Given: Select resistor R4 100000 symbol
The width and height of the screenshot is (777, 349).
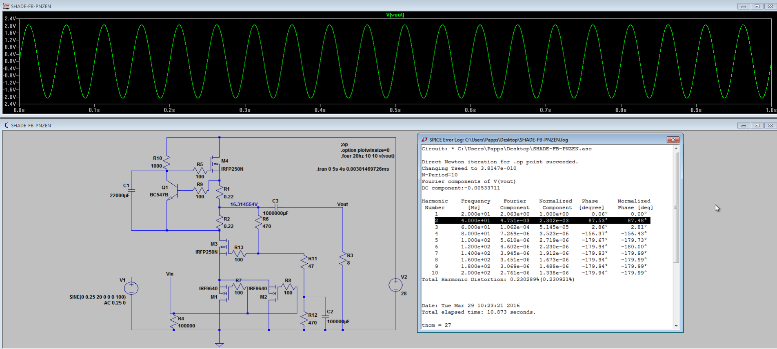Looking at the screenshot, I should (x=174, y=322).
